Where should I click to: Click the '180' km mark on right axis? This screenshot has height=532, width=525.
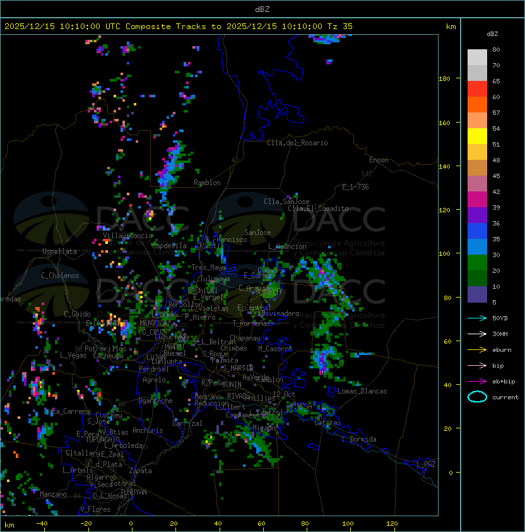point(444,79)
